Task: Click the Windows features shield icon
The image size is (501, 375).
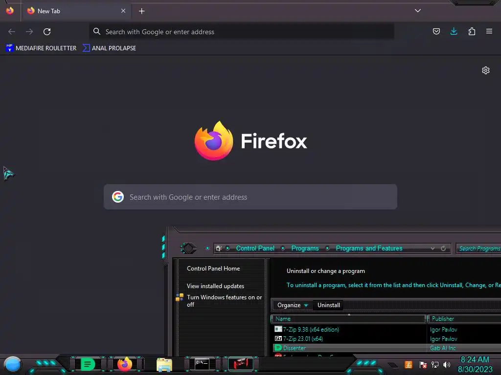Action: point(180,297)
